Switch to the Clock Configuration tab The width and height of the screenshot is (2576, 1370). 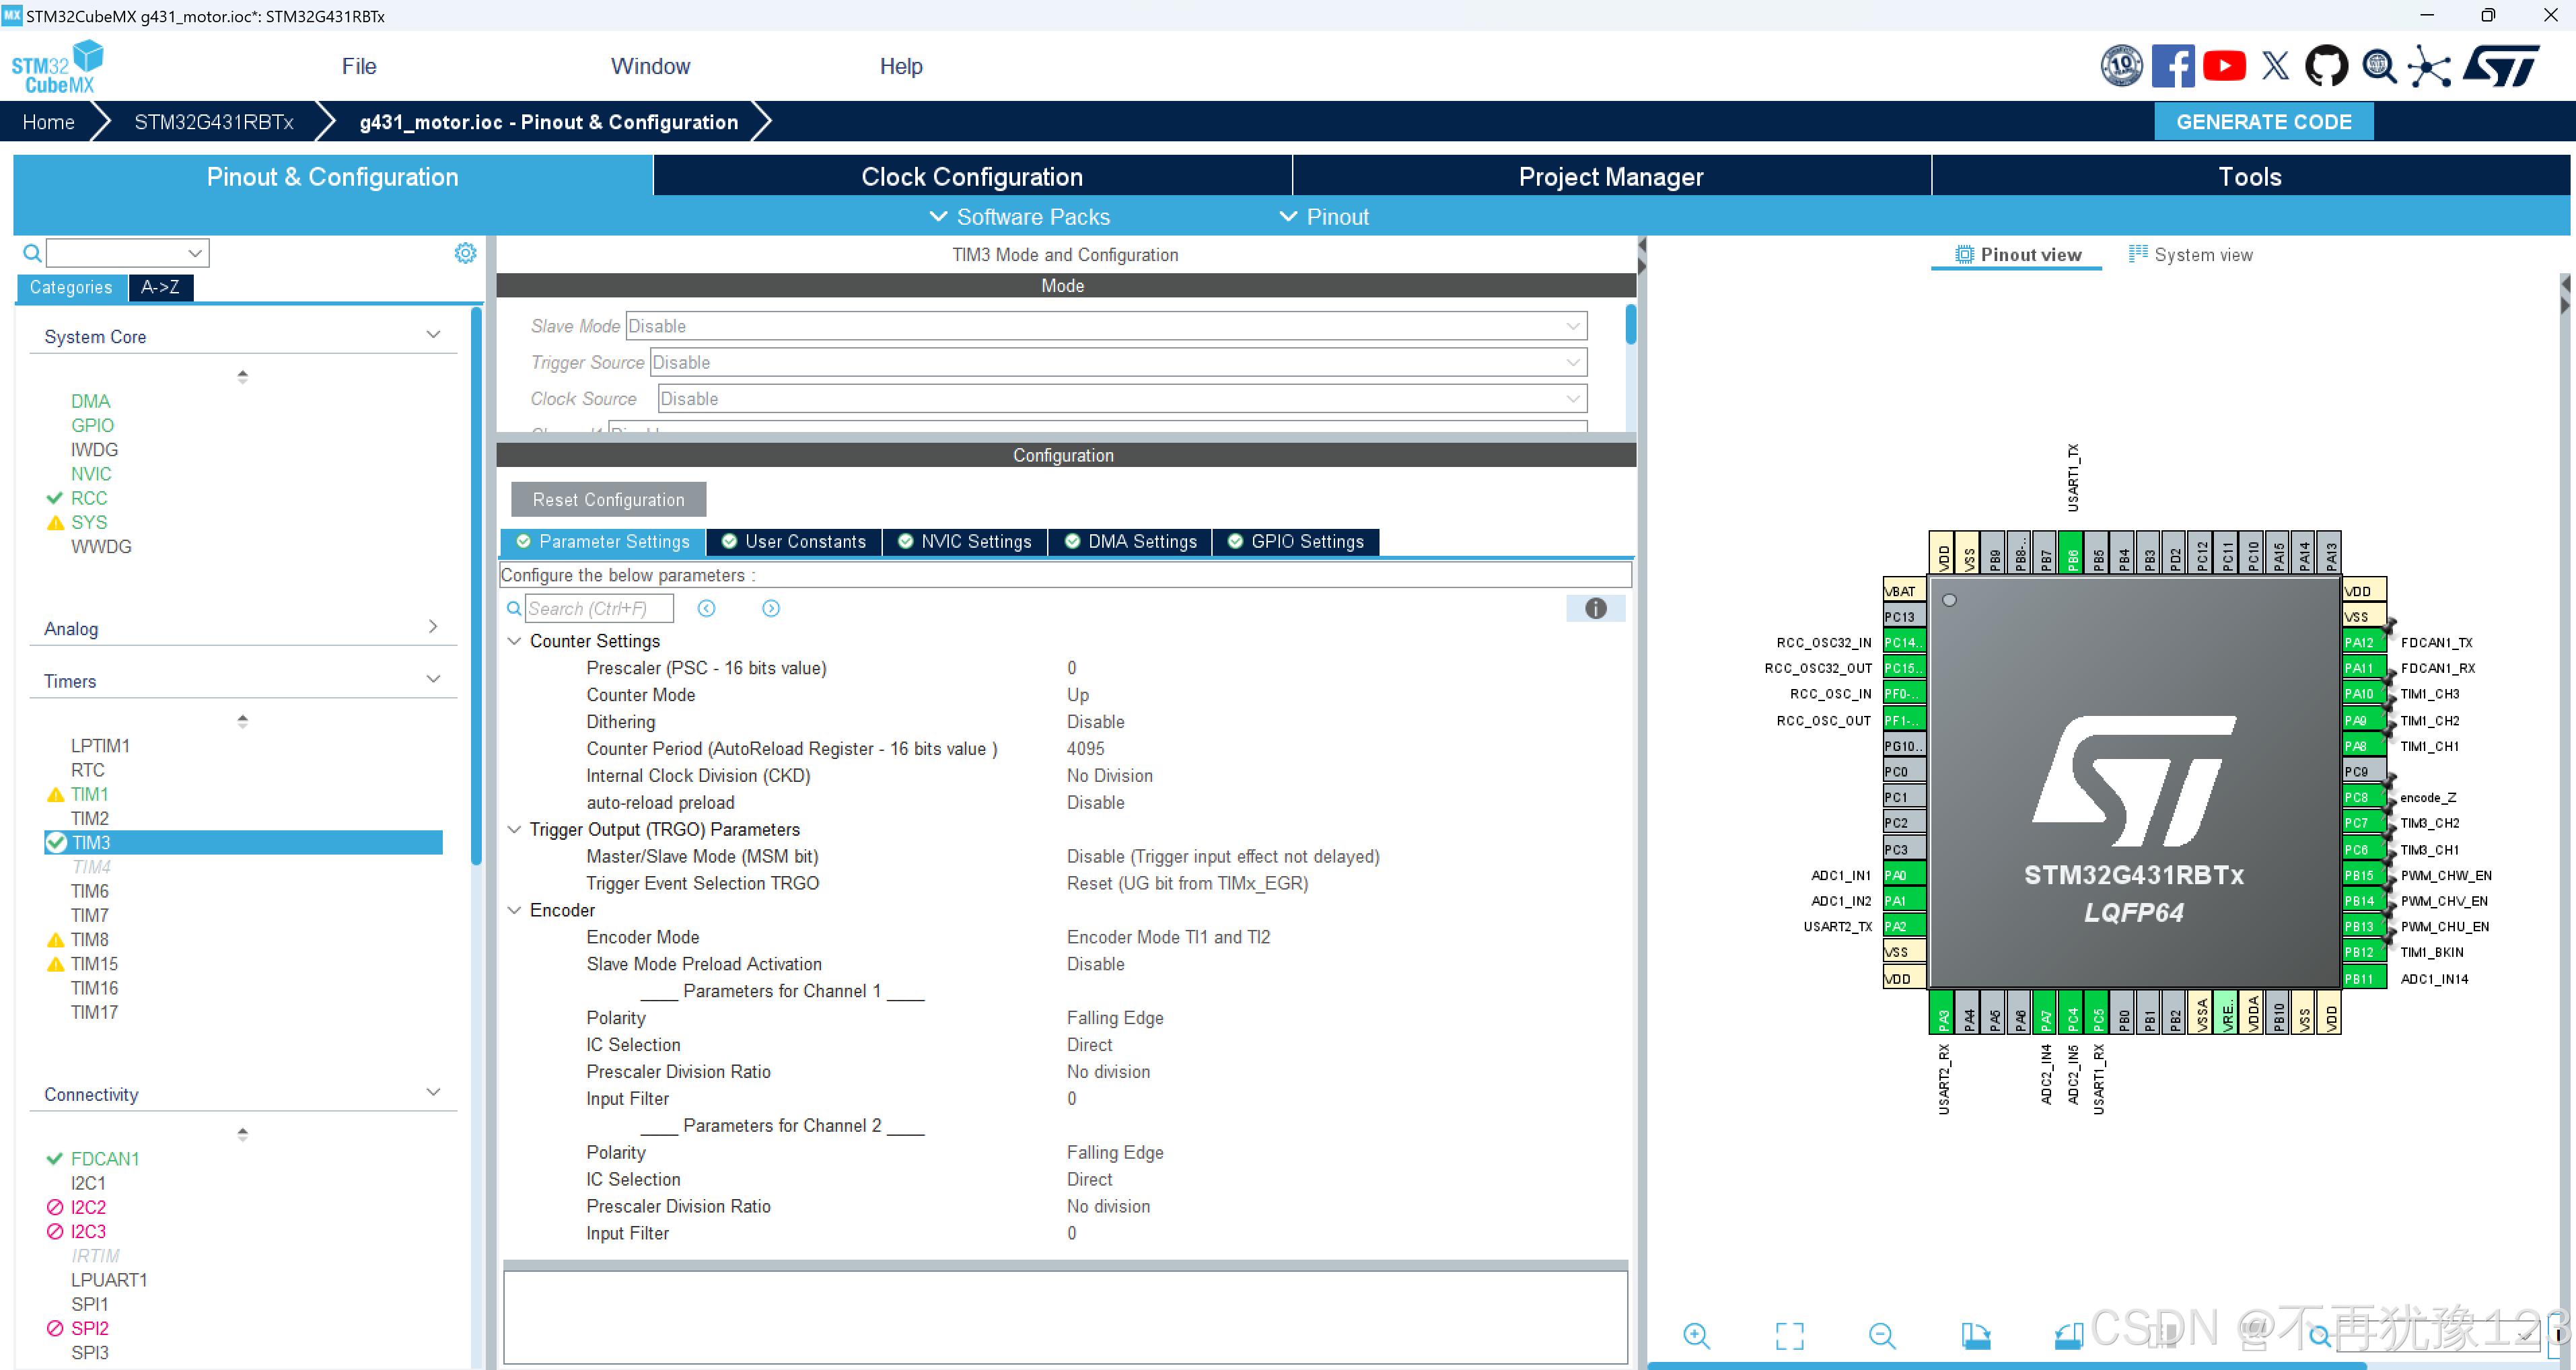[971, 177]
